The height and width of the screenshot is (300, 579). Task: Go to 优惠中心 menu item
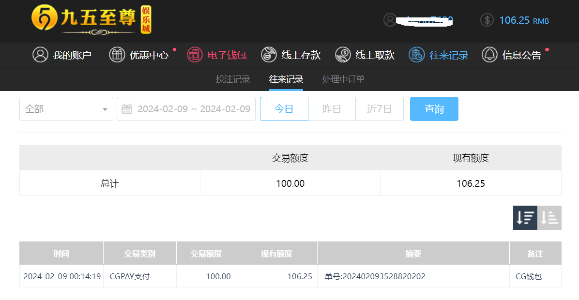coord(149,55)
